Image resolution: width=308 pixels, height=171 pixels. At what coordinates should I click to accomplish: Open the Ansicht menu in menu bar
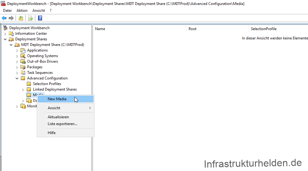(39, 11)
